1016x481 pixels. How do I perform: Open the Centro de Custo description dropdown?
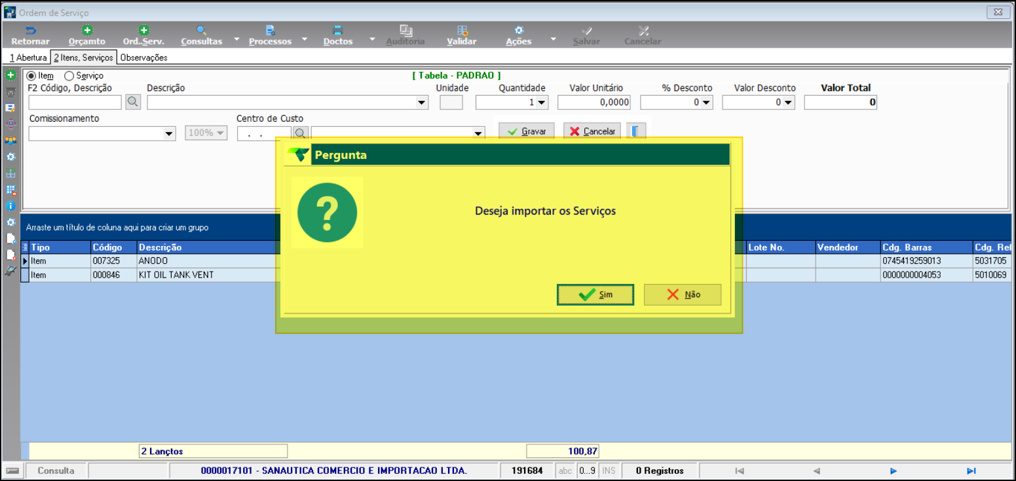479,134
